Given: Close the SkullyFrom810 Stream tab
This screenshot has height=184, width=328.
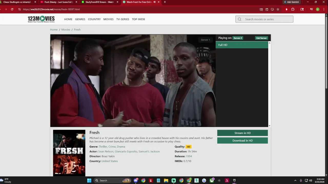Looking at the screenshot, I should point(118,2).
